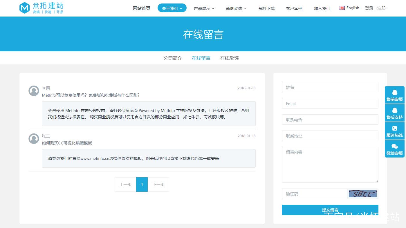Click page number 1 in pagination
The width and height of the screenshot is (406, 228).
pyautogui.click(x=142, y=184)
